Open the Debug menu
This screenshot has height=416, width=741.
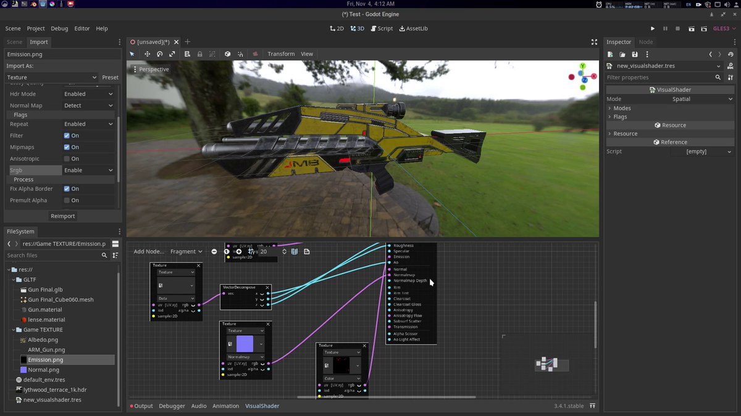(x=59, y=28)
